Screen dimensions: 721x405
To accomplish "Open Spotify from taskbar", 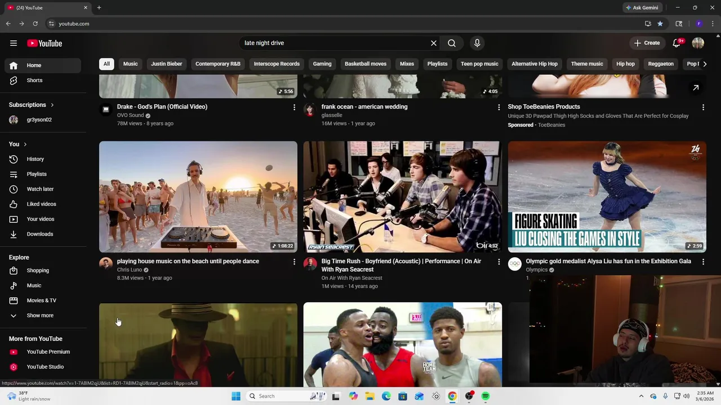I will pos(486,397).
